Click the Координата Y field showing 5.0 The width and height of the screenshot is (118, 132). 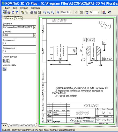pyautogui.click(x=19, y=52)
